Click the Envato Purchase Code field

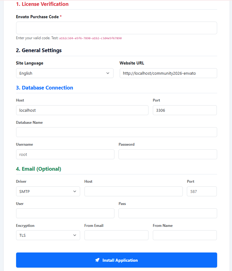116,28
